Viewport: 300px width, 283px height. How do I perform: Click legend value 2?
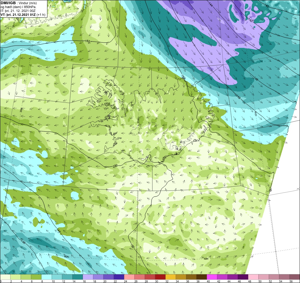tap(11, 281)
